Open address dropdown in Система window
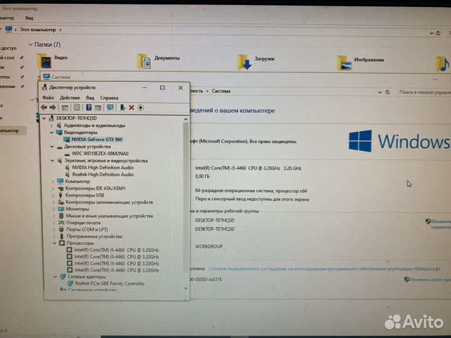The height and width of the screenshot is (338, 451). [x=380, y=92]
